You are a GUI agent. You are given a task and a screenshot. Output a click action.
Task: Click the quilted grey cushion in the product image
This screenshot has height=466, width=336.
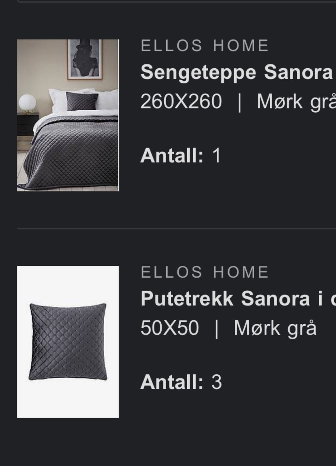(68, 342)
